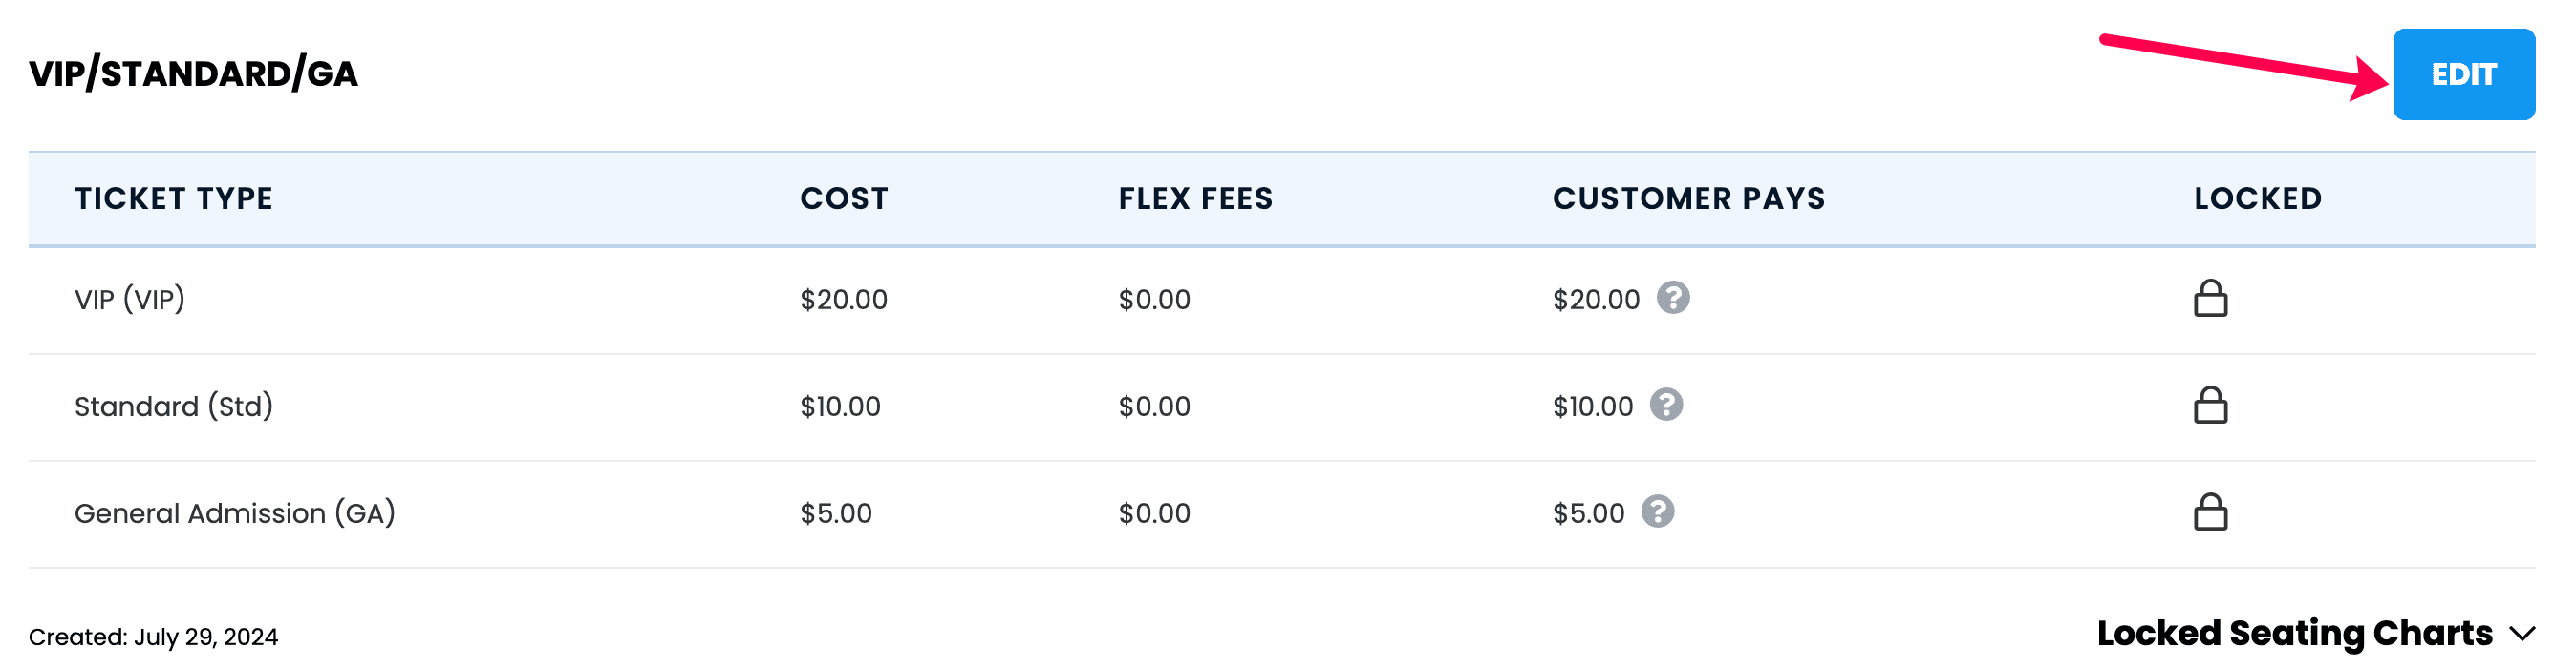This screenshot has height=668, width=2576.
Task: Expand the Locked Seating Charts section
Action: [x=2316, y=633]
